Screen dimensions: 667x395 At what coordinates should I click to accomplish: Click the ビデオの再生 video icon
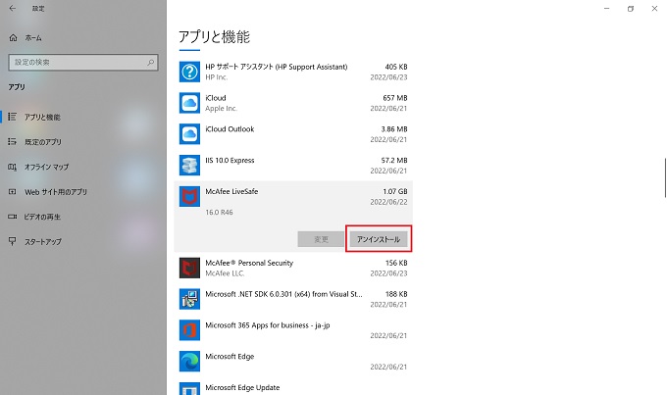[x=13, y=217]
